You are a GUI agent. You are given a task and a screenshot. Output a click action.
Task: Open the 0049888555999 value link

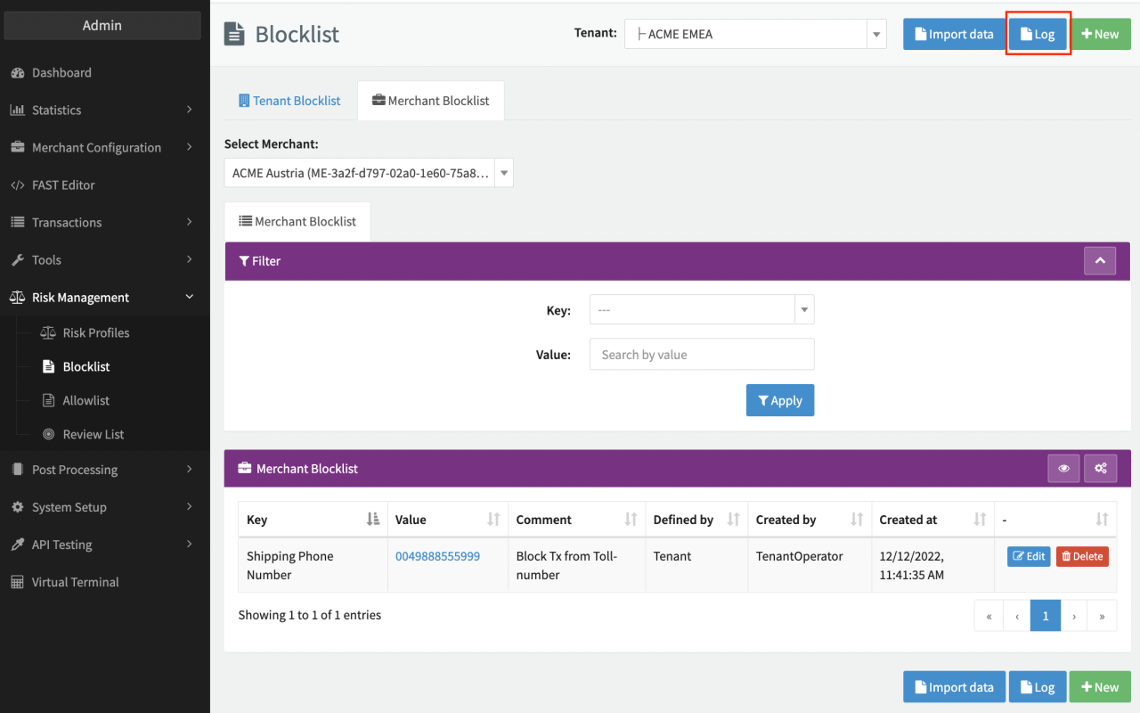tap(437, 556)
